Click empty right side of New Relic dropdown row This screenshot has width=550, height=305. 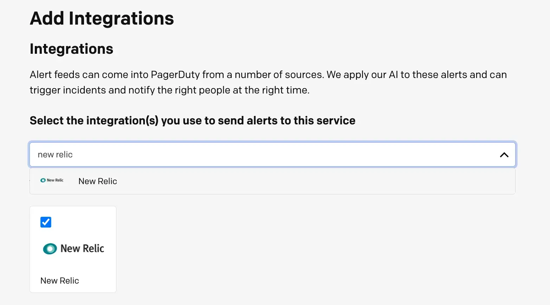352,181
